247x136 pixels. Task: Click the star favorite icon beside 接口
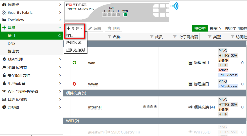click(x=60, y=36)
